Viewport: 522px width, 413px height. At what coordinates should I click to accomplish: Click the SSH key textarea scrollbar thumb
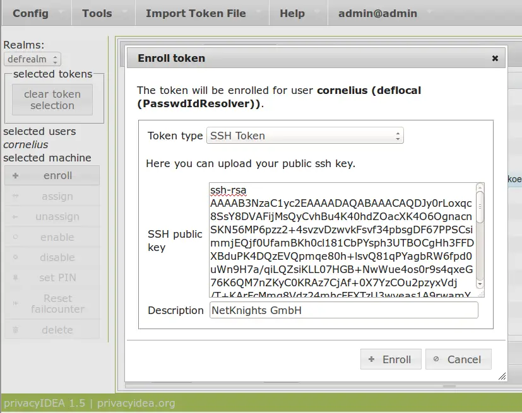480,207
